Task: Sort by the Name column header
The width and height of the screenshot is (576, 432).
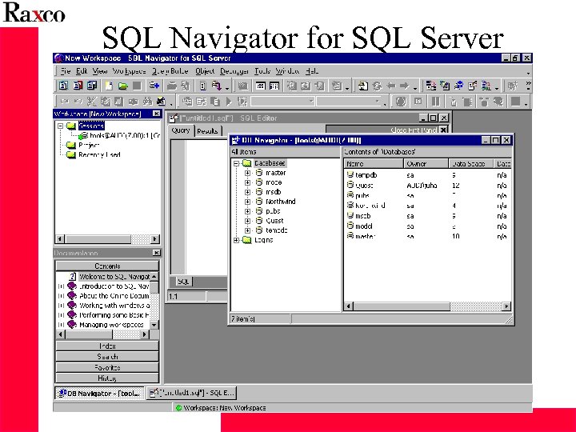Action: point(374,164)
